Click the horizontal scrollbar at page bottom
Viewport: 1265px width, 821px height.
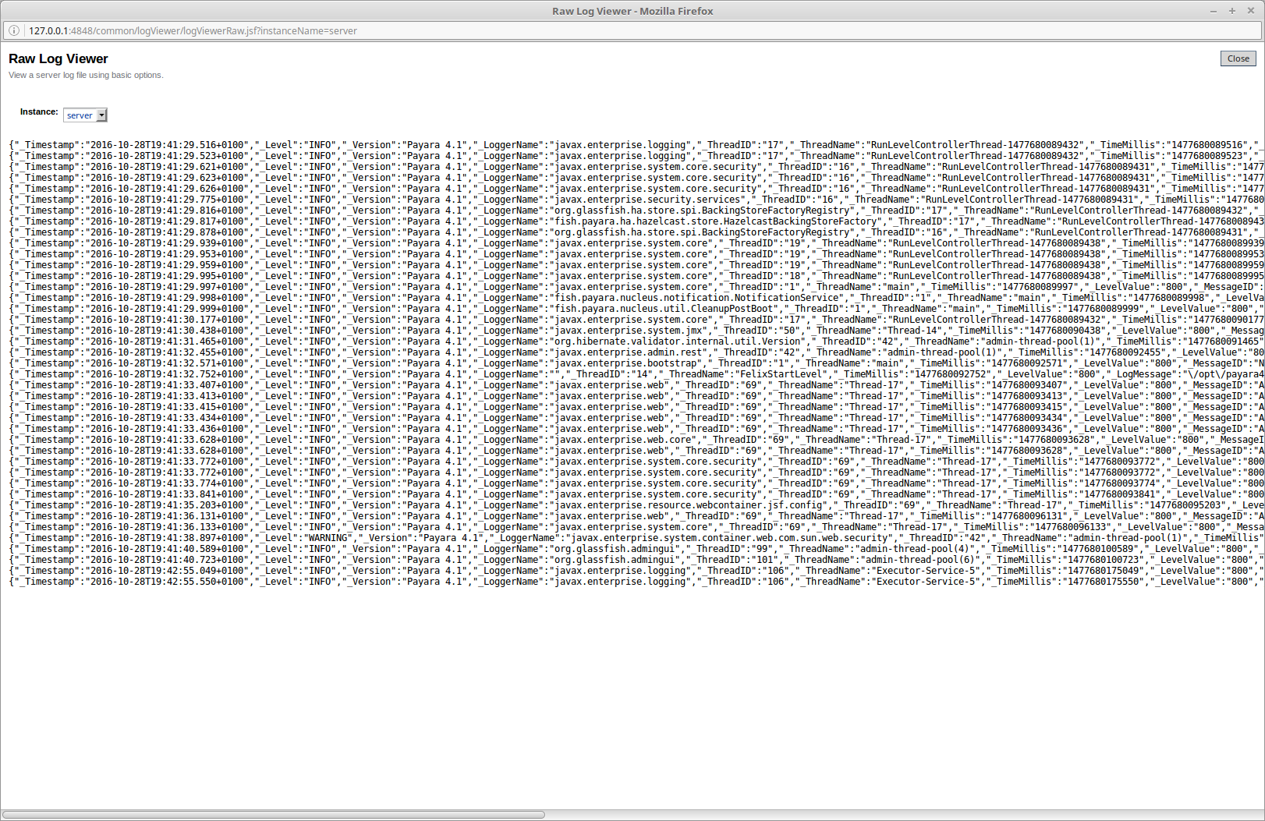[273, 814]
